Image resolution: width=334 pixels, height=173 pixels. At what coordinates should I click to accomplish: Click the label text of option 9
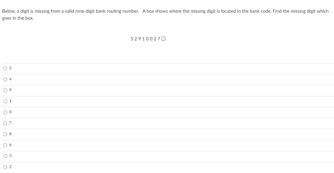[10, 90]
